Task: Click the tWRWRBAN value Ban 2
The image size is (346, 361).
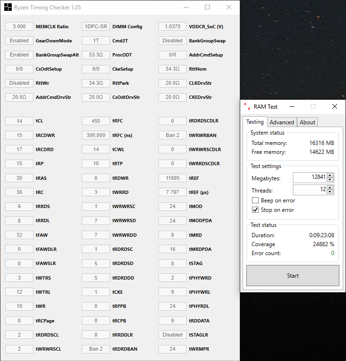Action: [x=173, y=135]
